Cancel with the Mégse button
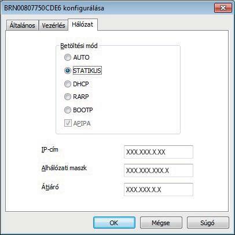 pyautogui.click(x=161, y=223)
